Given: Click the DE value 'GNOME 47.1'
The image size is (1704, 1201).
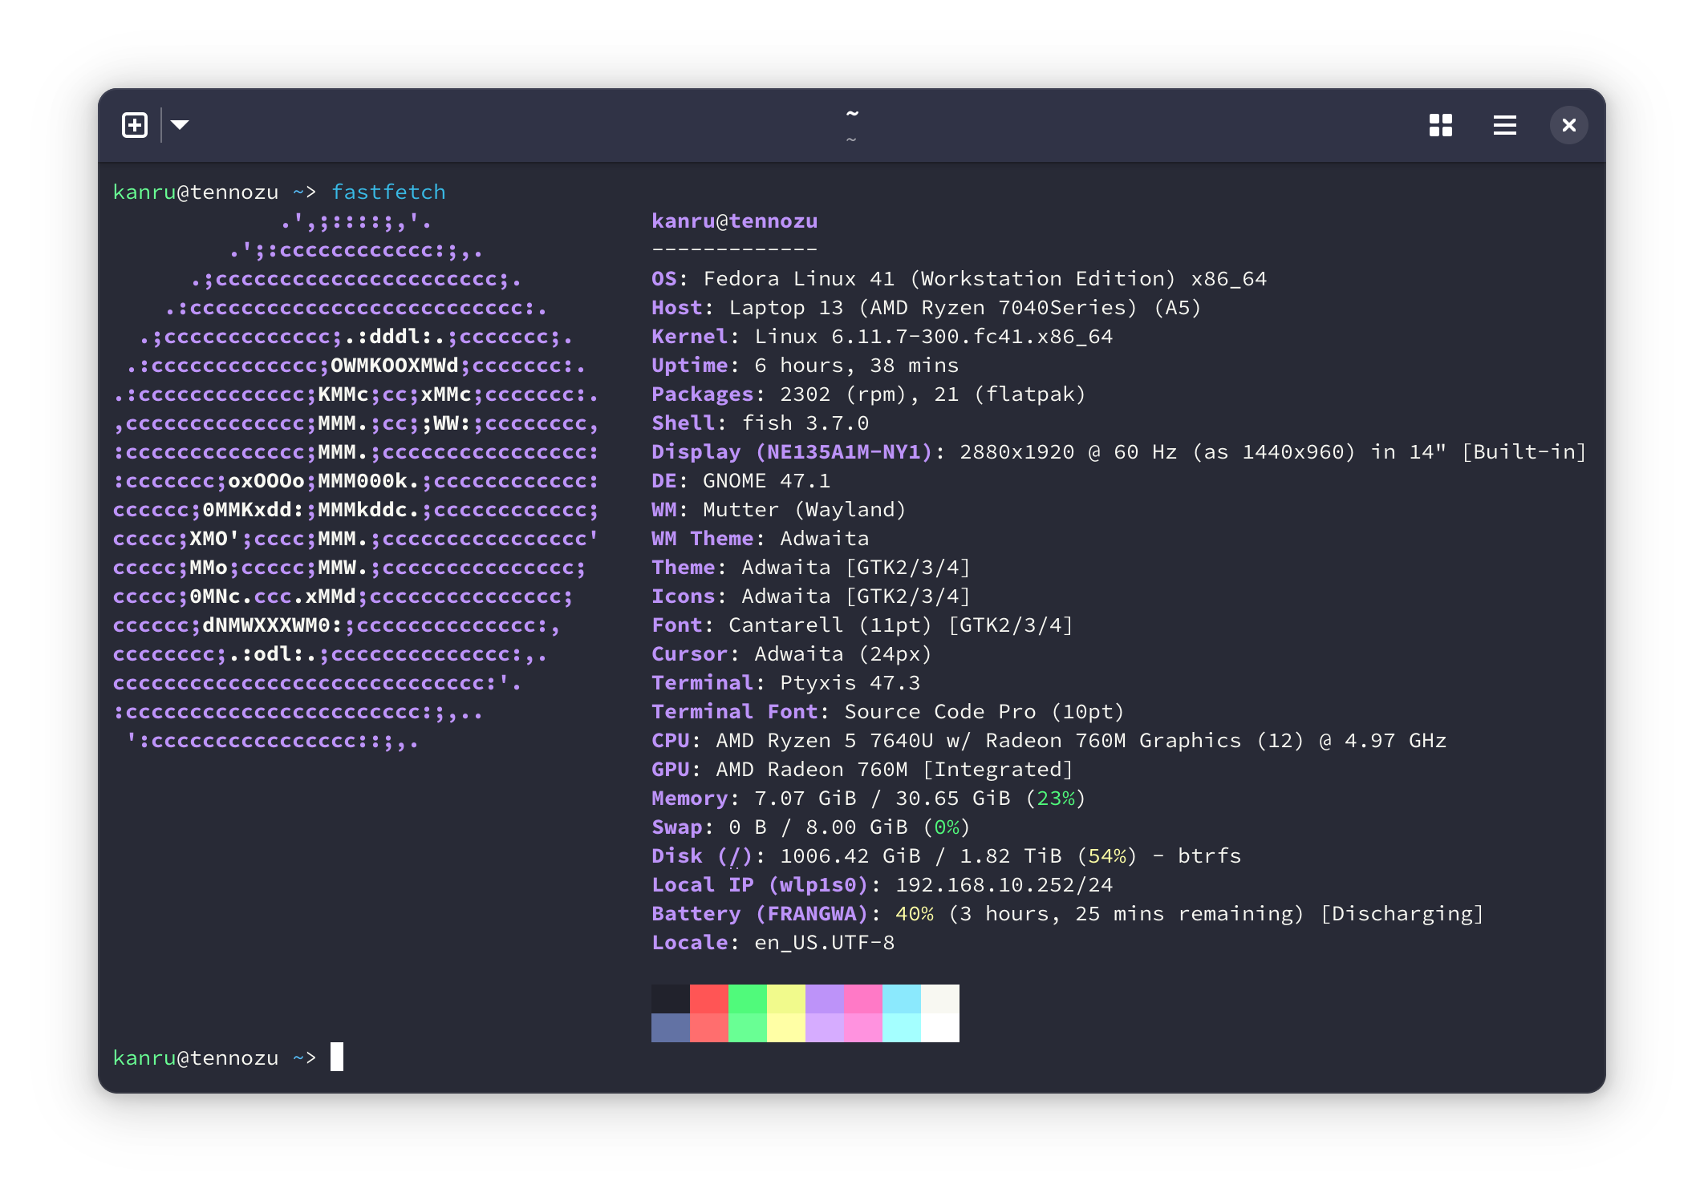Looking at the screenshot, I should tap(767, 481).
